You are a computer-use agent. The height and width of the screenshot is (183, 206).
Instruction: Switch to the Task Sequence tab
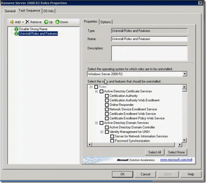tap(29, 11)
